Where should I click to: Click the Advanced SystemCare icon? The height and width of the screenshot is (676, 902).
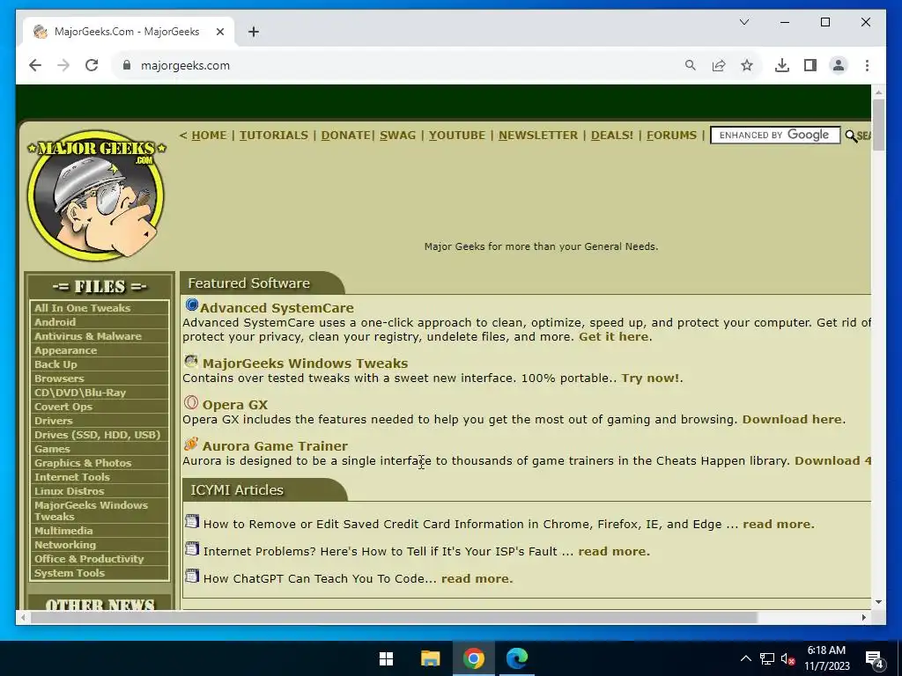(191, 305)
